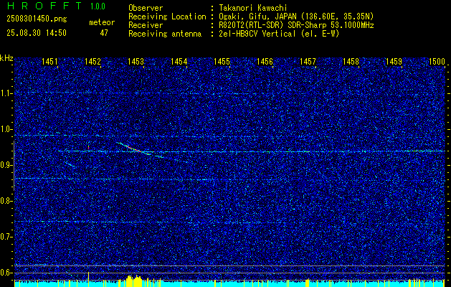The height and width of the screenshot is (287, 451).
Task: Click the observer name Takanori Kawachi
Action: click(x=252, y=8)
